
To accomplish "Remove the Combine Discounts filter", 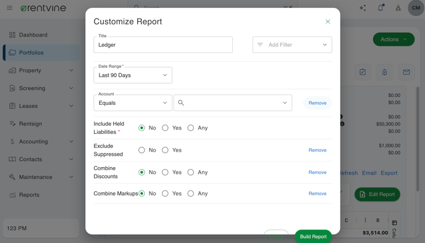I will pos(318,172).
